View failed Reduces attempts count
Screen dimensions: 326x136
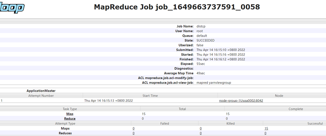tap(133, 133)
